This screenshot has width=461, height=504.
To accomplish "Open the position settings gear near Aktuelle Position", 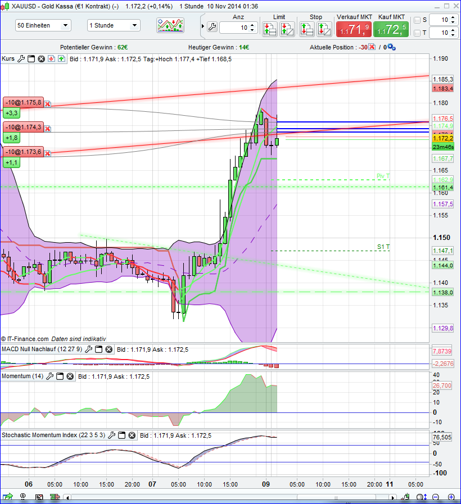I will [392, 47].
